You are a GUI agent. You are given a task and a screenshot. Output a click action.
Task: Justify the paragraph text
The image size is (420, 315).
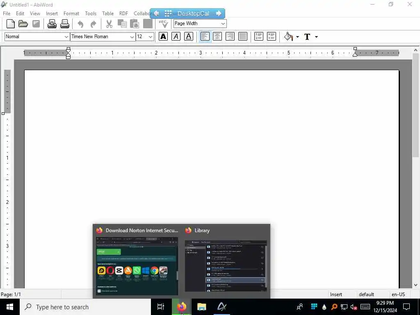click(243, 37)
